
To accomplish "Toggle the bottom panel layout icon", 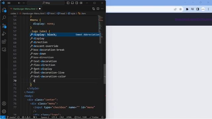I will coord(72,3).
